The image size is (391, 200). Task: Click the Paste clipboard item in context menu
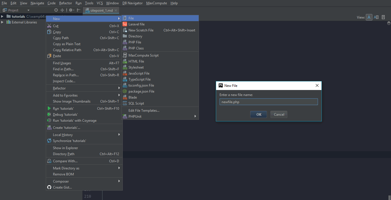tap(84, 56)
